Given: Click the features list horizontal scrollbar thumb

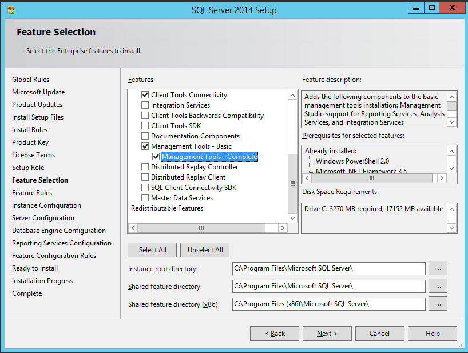Looking at the screenshot, I should tap(201, 228).
